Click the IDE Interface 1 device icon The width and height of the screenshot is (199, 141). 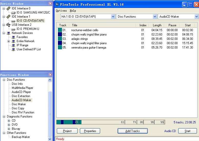[x=8, y=17]
